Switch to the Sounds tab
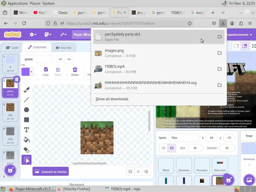The width and height of the screenshot is (256, 192). (63, 48)
